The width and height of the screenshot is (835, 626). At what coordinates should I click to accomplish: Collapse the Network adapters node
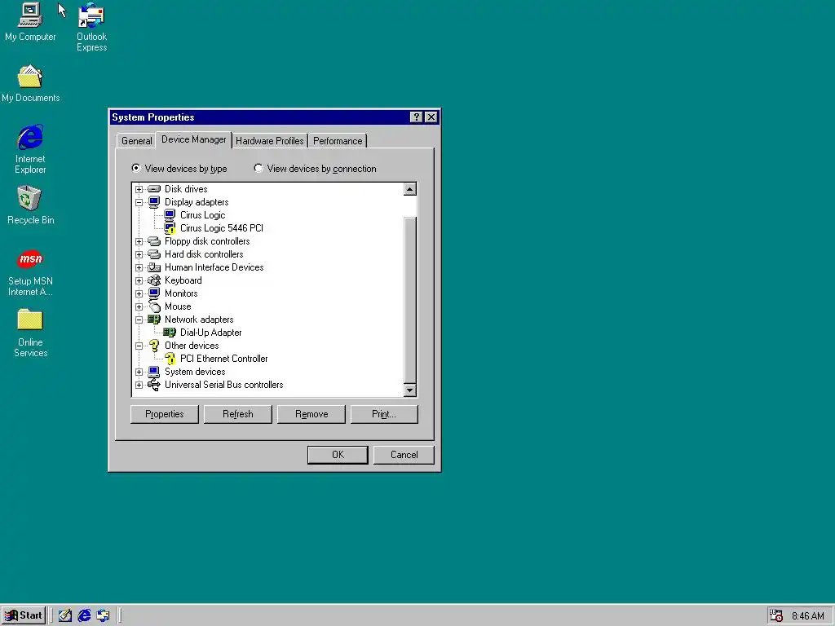[x=139, y=320]
